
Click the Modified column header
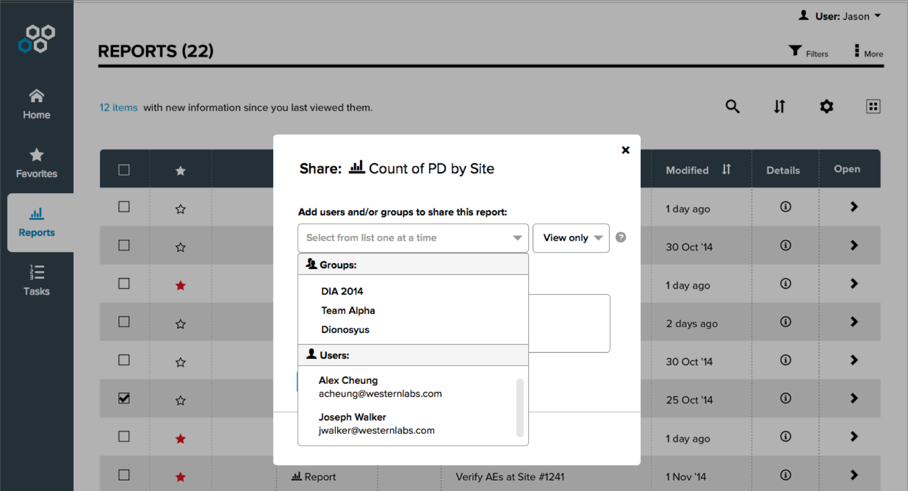(x=687, y=170)
